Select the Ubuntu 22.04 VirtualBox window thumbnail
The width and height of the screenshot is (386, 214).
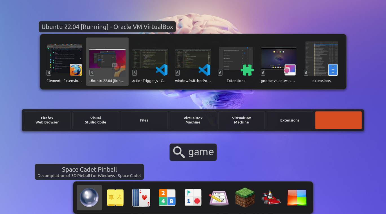point(107,62)
